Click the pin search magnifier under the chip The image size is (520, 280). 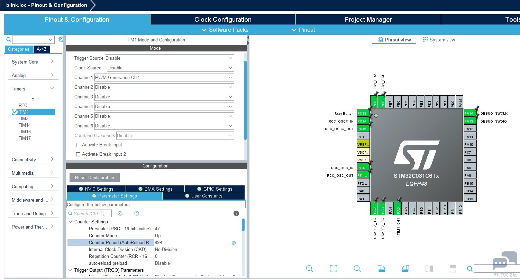pyautogui.click(x=470, y=269)
